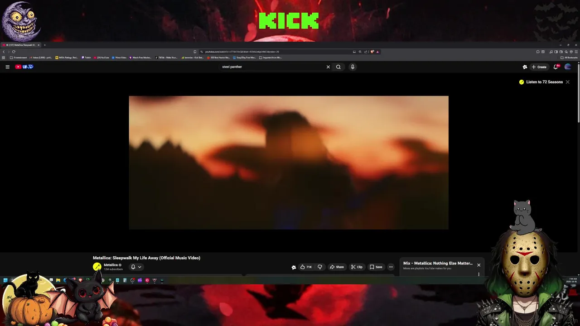The width and height of the screenshot is (580, 326).
Task: Open the 200 Best Horror Movies bookmark
Action: tap(219, 58)
